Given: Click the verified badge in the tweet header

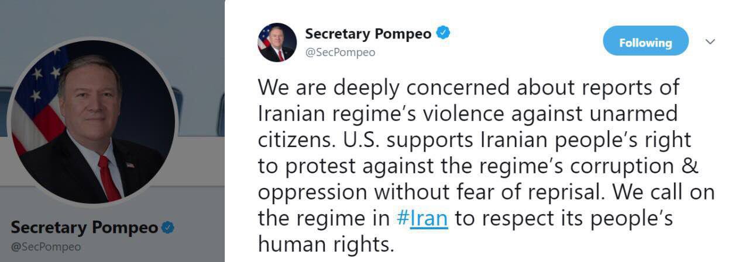Looking at the screenshot, I should click(x=444, y=34).
